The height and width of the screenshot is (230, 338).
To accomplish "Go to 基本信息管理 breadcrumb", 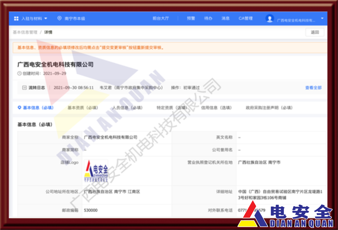I will tap(25, 32).
